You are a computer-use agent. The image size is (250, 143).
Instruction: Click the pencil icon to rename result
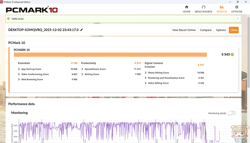82,30
